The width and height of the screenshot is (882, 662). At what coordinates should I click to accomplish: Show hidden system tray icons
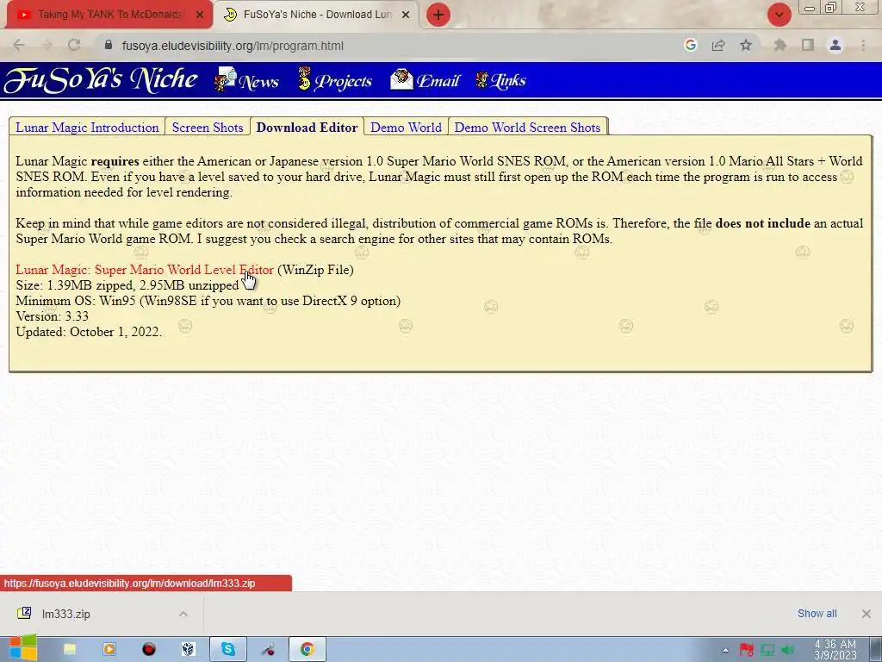point(725,650)
